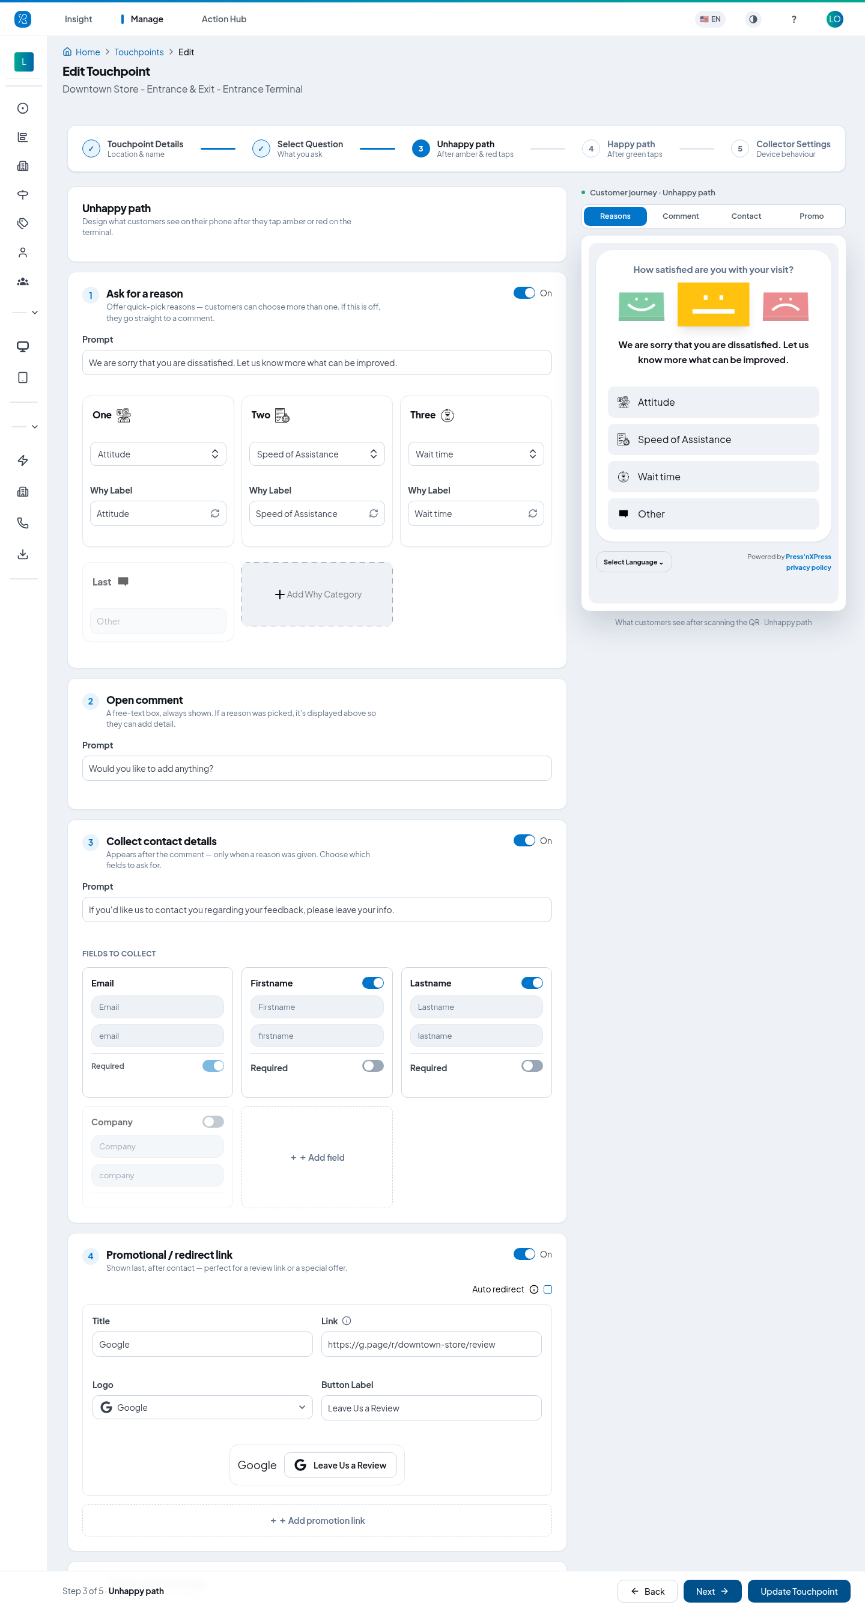
Task: Switch preview to the Comment tab
Action: [x=681, y=216]
